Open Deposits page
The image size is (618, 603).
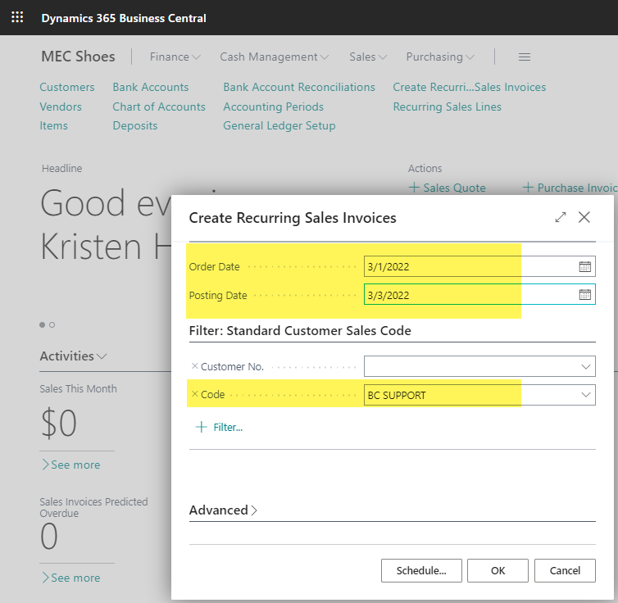[x=135, y=125]
